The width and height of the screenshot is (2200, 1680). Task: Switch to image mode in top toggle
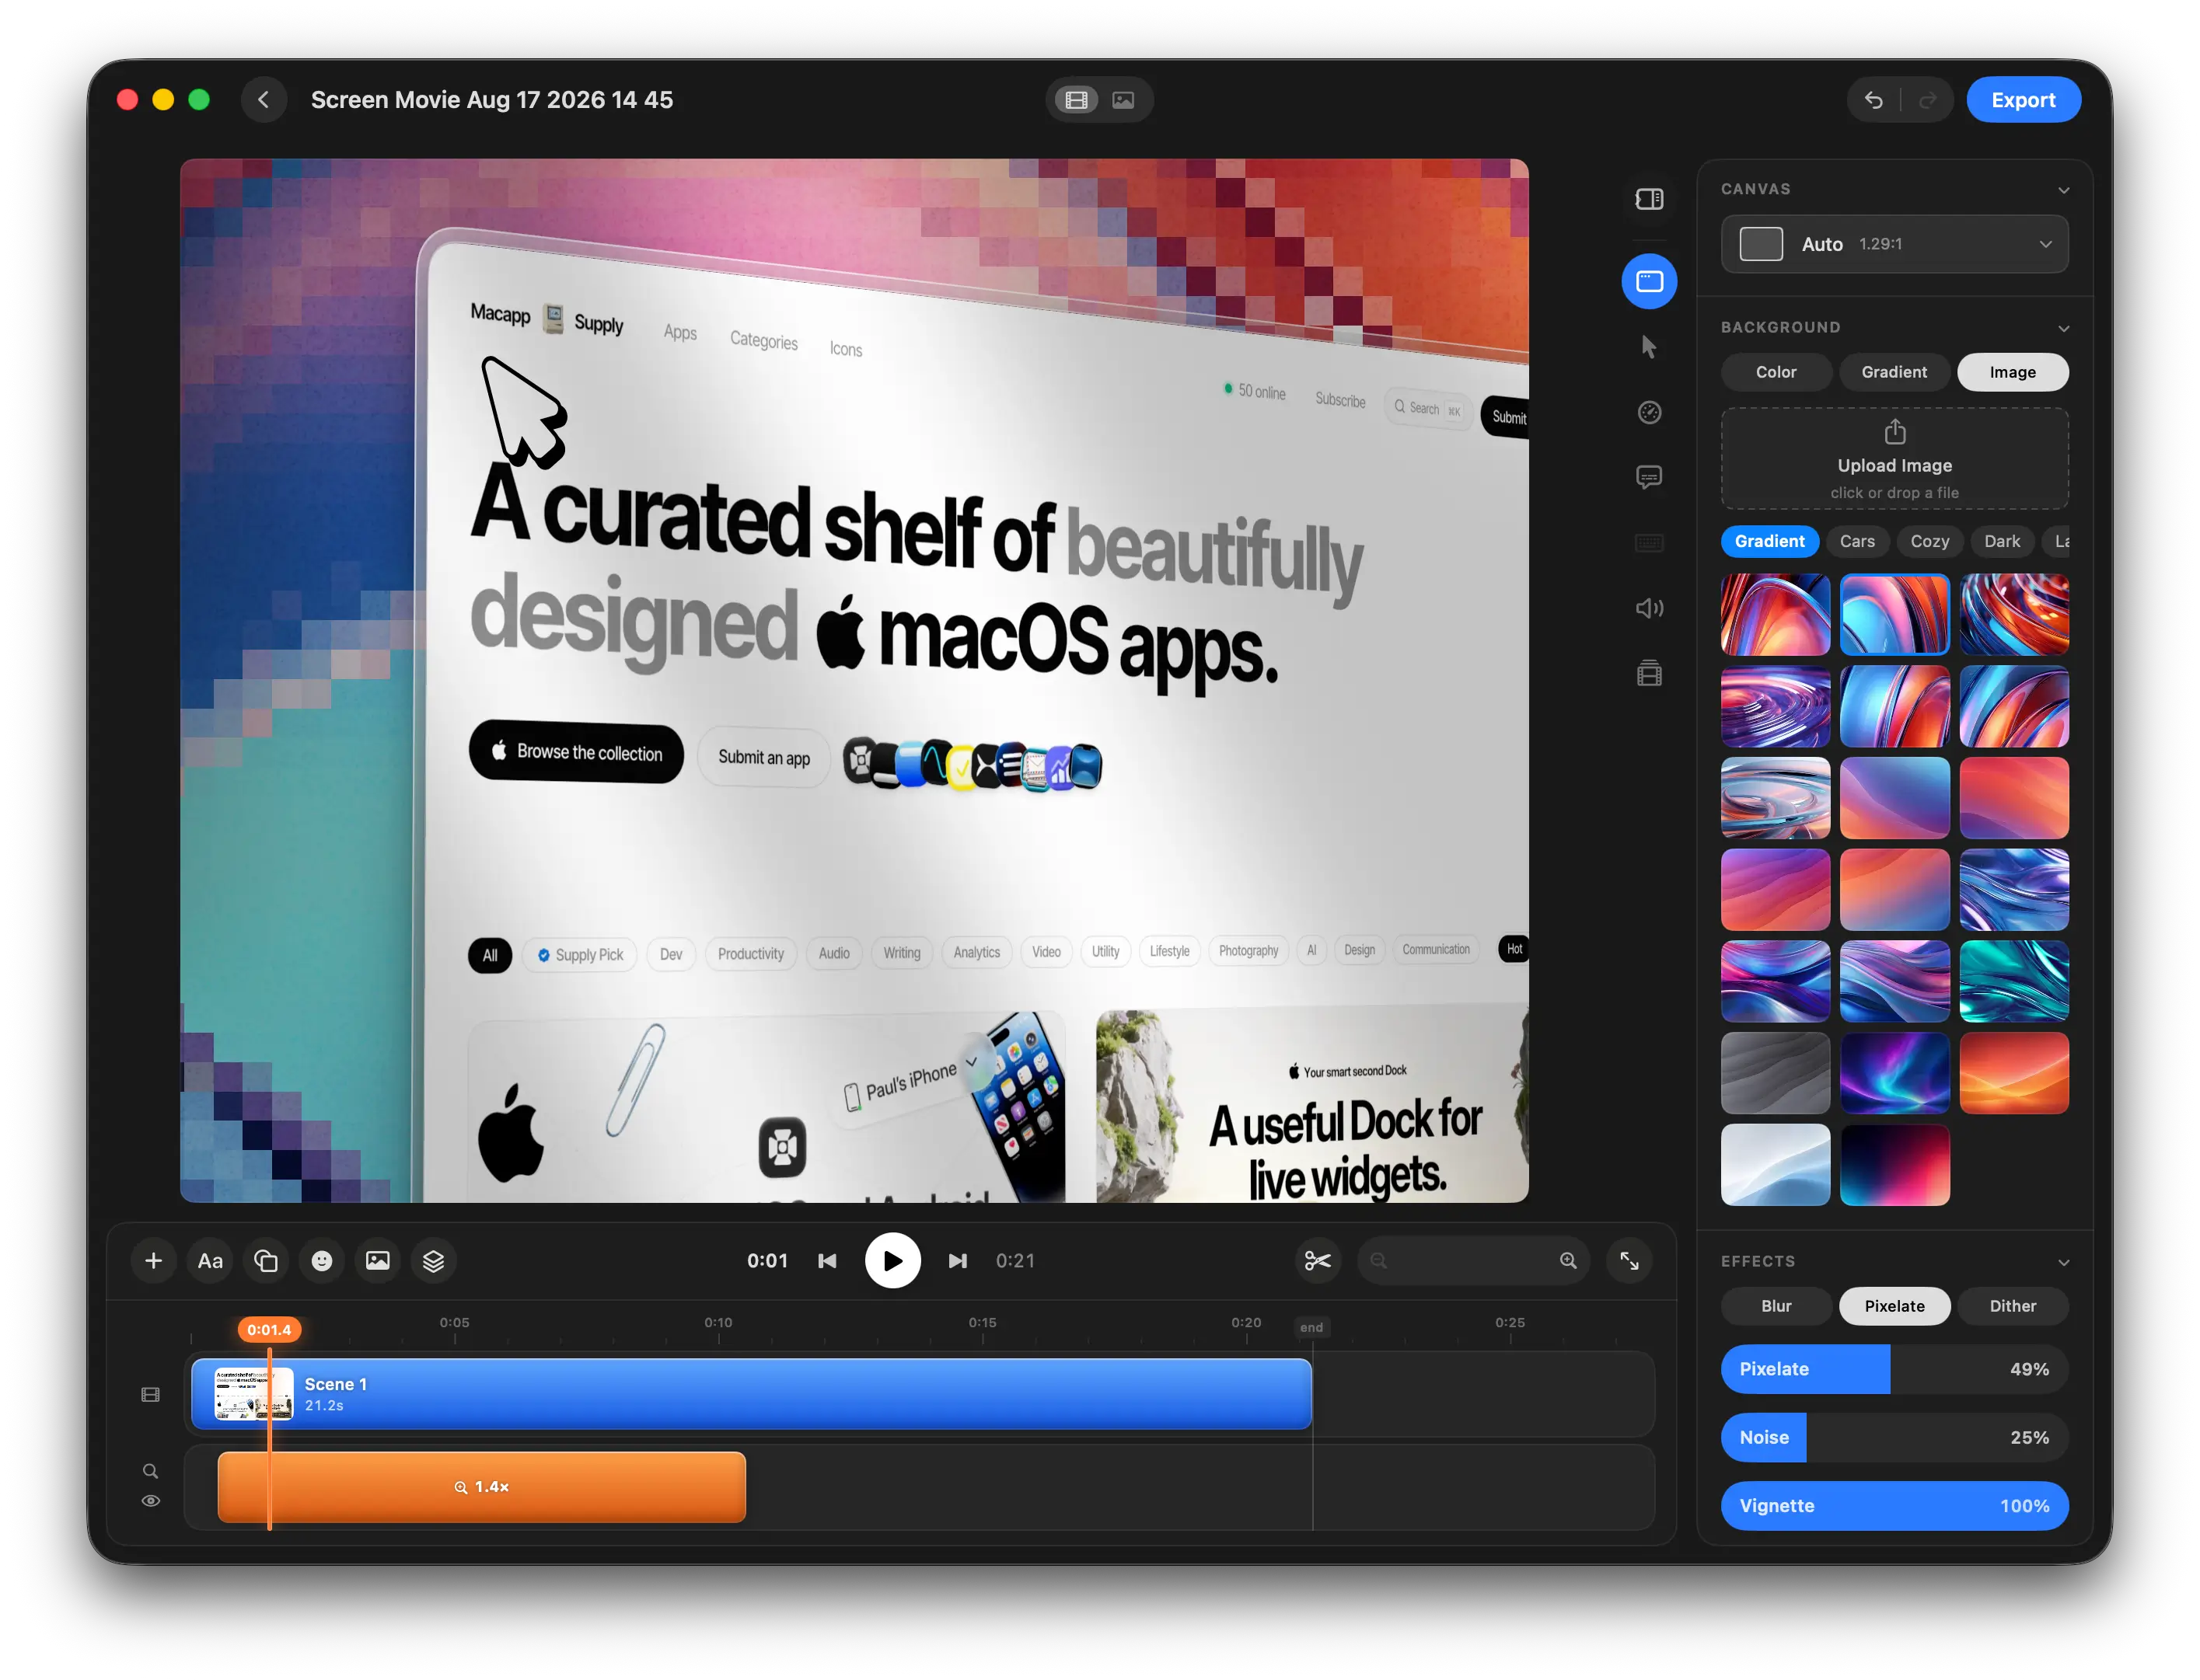click(1123, 100)
